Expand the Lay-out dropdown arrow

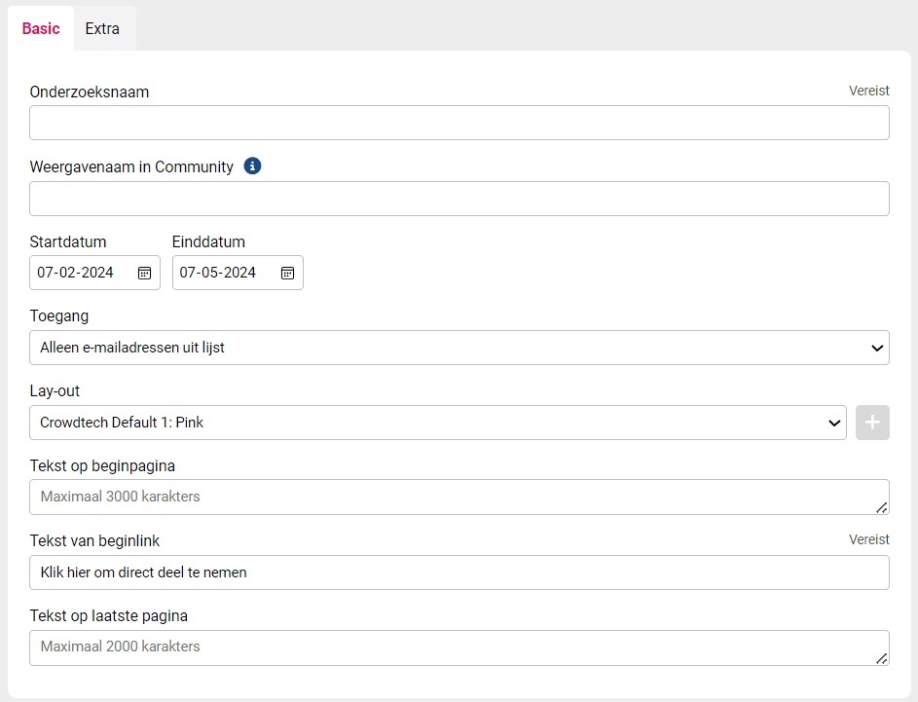coord(834,423)
